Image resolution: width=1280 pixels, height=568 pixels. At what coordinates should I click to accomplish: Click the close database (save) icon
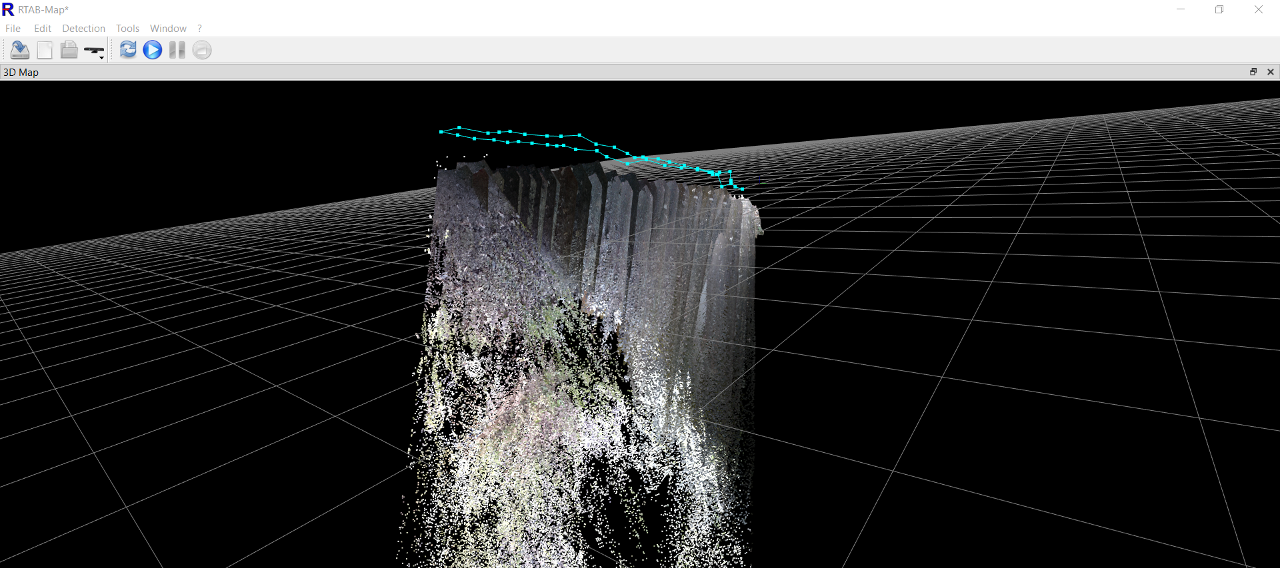(x=20, y=50)
